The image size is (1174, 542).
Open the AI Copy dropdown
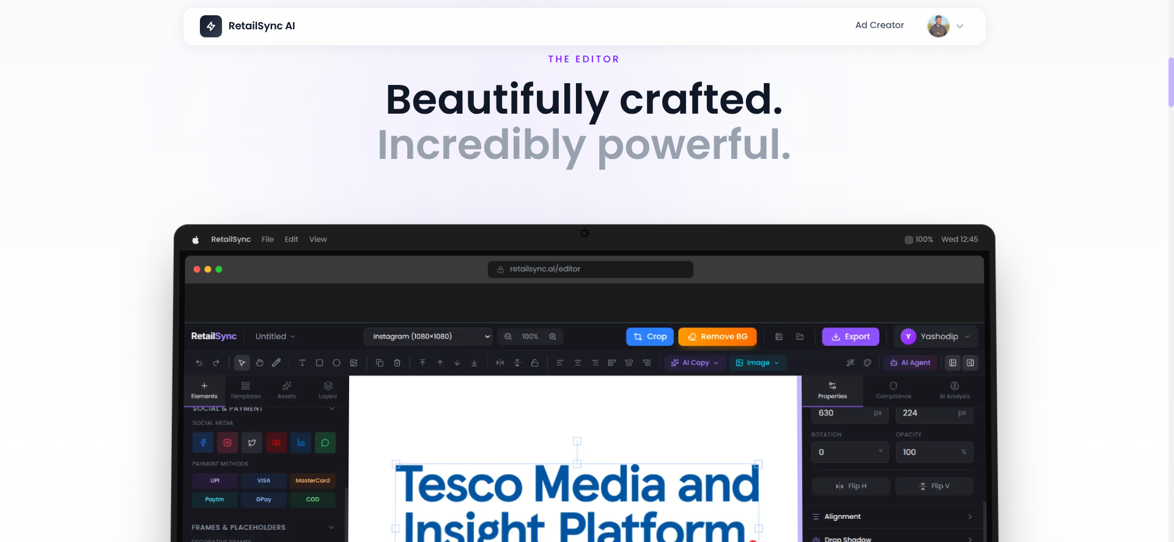coord(695,363)
